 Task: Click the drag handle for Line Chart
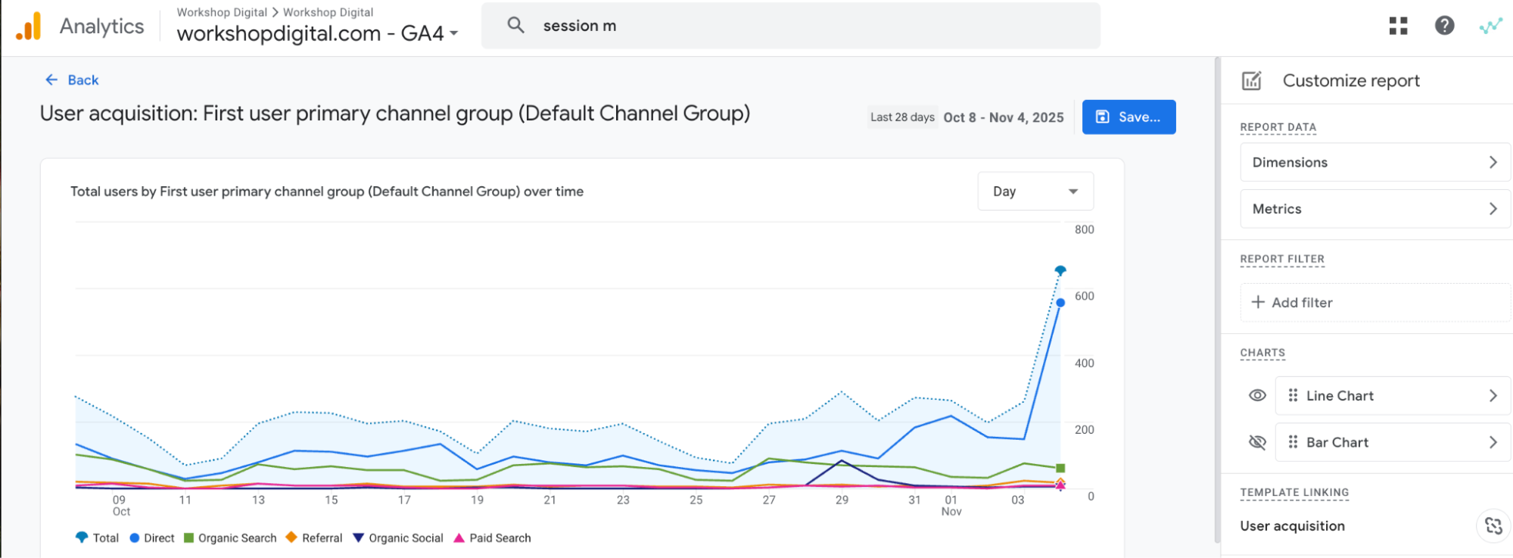1293,395
